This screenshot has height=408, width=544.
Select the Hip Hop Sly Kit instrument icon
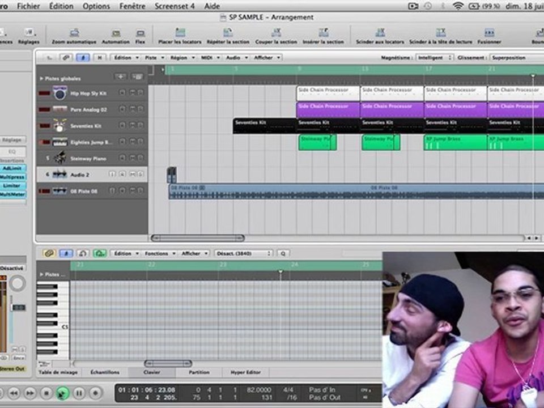(x=59, y=93)
